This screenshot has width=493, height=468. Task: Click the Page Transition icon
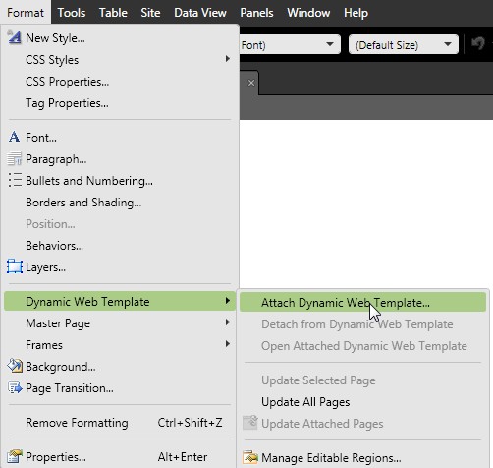tap(15, 387)
